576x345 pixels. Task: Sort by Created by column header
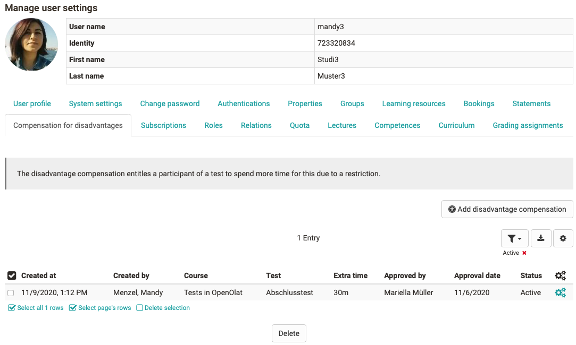click(131, 275)
